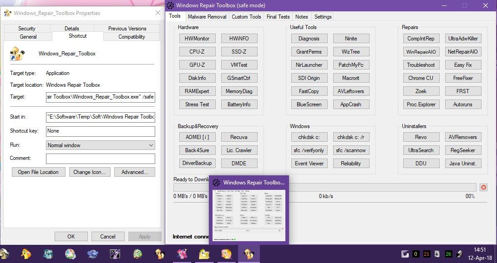
Task: Run chkdsk c: /r
Action: (x=351, y=137)
